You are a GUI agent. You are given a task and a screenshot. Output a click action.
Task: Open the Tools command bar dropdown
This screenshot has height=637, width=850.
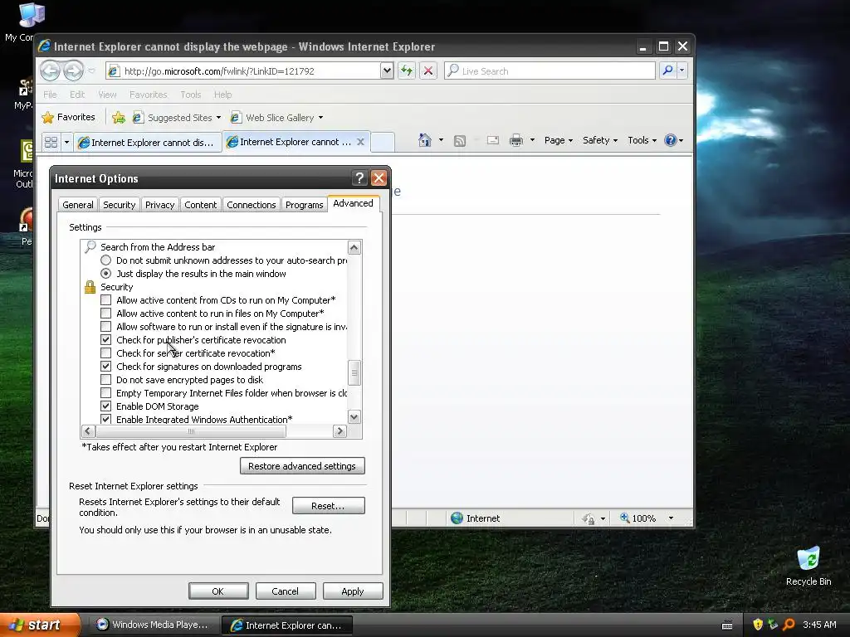coord(642,140)
